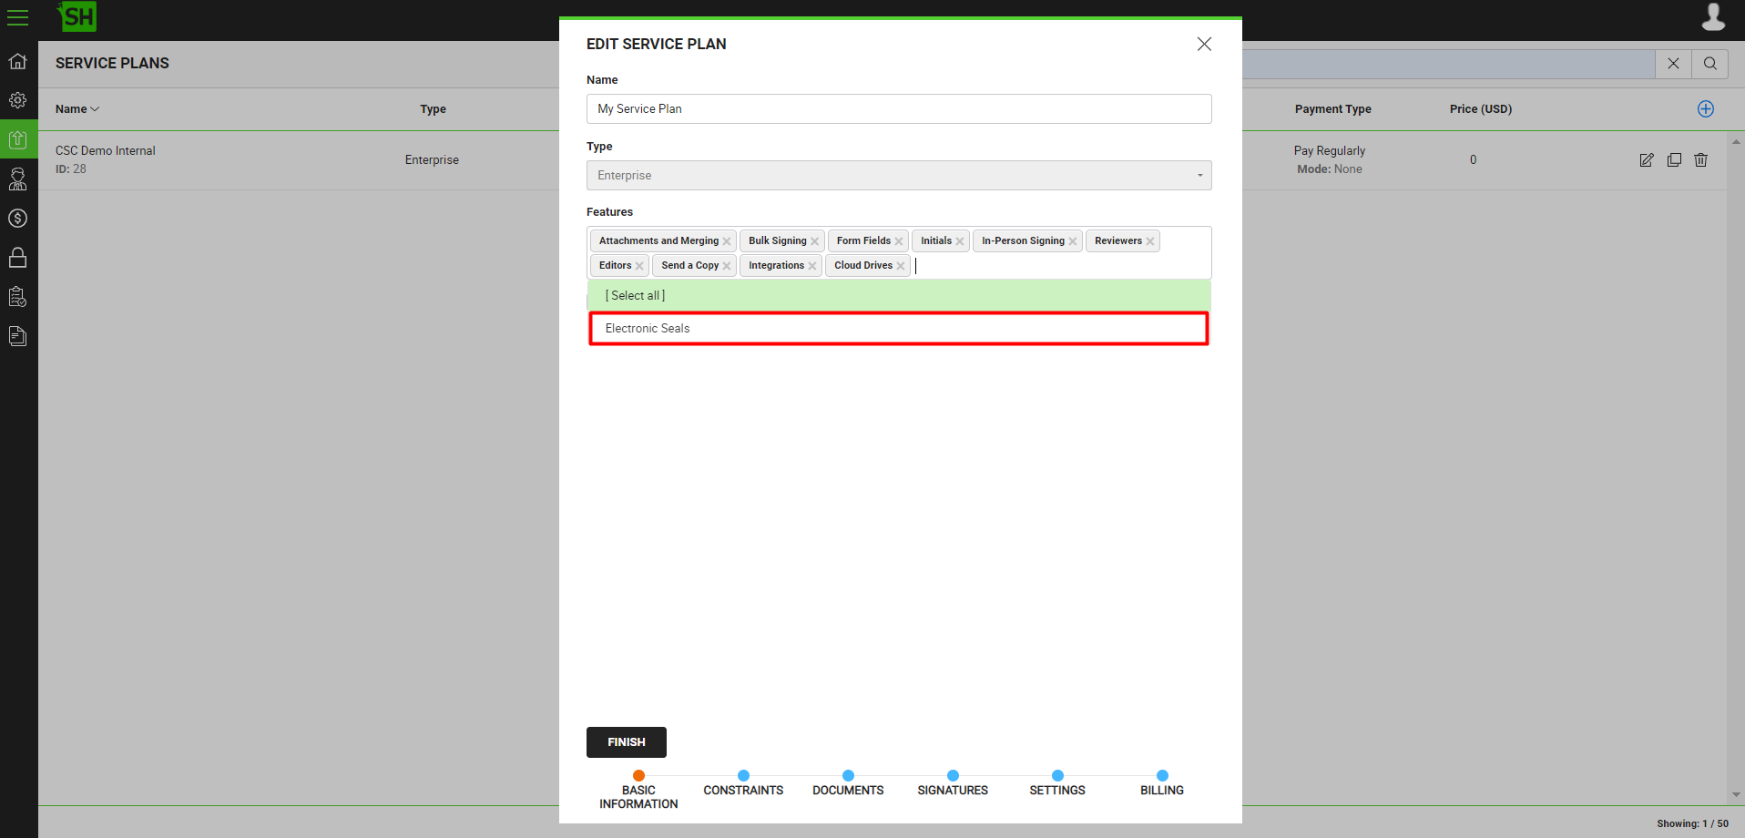Click the service plan Name input field
Image resolution: width=1745 pixels, height=838 pixels.
[898, 109]
